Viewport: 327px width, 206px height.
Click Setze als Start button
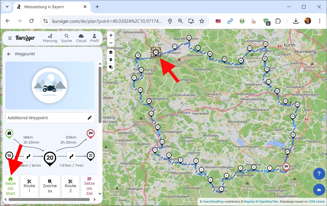(x=11, y=186)
